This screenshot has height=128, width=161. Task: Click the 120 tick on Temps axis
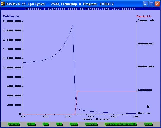click(91, 116)
